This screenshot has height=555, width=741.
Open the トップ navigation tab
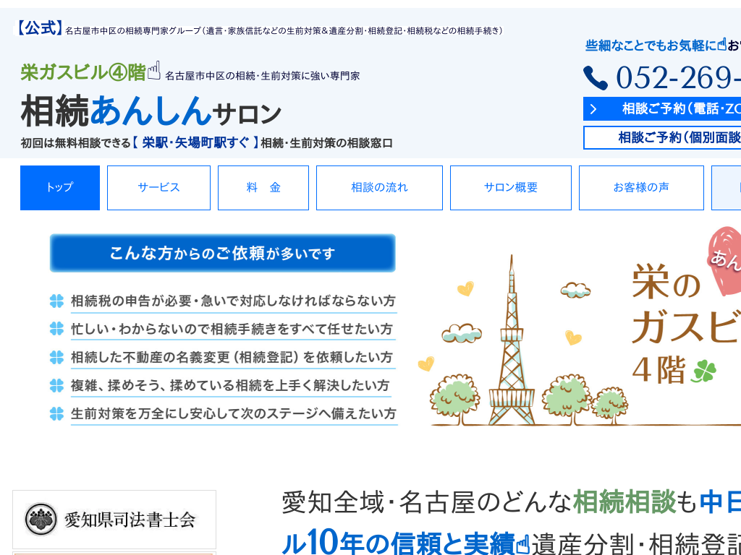pyautogui.click(x=60, y=188)
